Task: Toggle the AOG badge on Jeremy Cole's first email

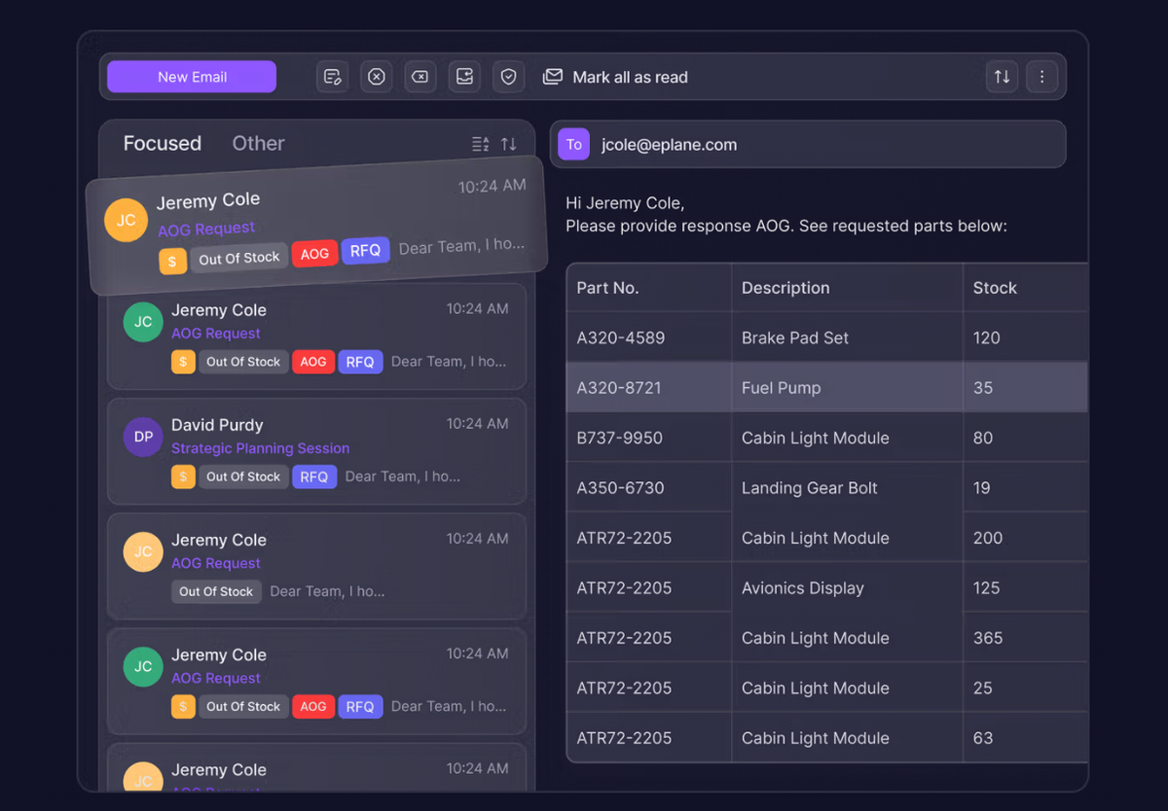Action: 314,253
